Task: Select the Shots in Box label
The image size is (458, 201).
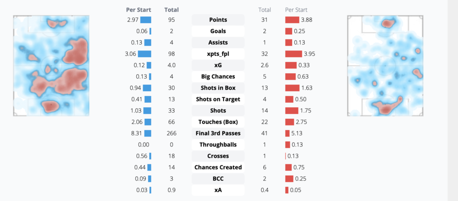Action: point(218,88)
